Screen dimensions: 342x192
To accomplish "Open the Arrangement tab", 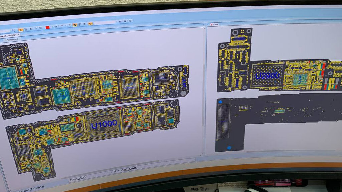I will (x=12, y=39).
